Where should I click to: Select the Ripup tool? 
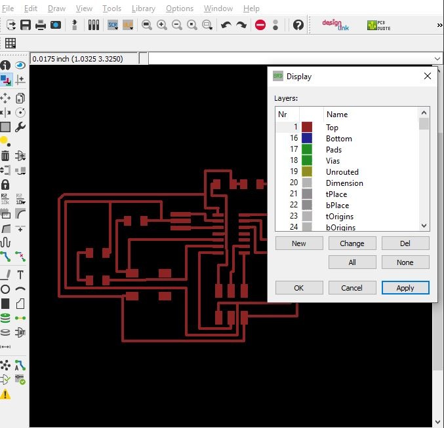20,257
